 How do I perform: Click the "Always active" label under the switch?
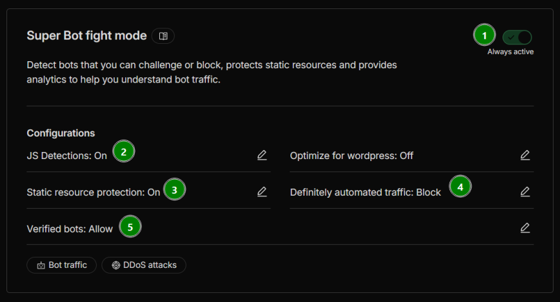(510, 52)
